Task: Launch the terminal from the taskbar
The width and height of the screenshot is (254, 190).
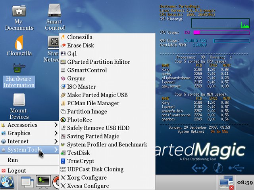Action: [x=43, y=182]
